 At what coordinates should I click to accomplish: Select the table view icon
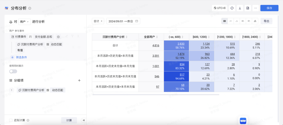click(x=225, y=21)
